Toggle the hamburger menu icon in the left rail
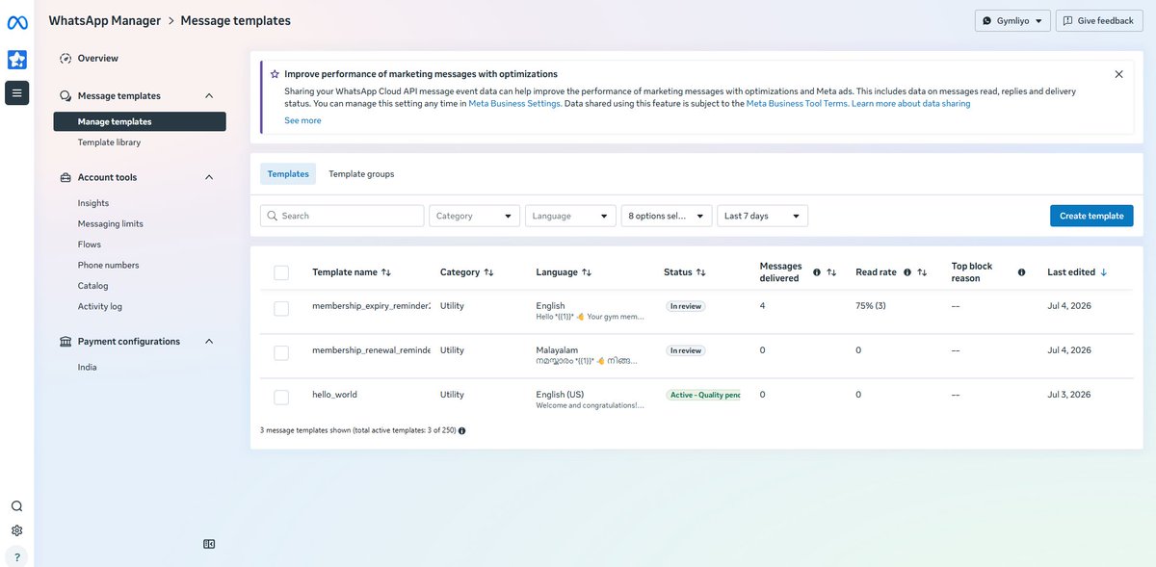1156x567 pixels. [x=17, y=93]
